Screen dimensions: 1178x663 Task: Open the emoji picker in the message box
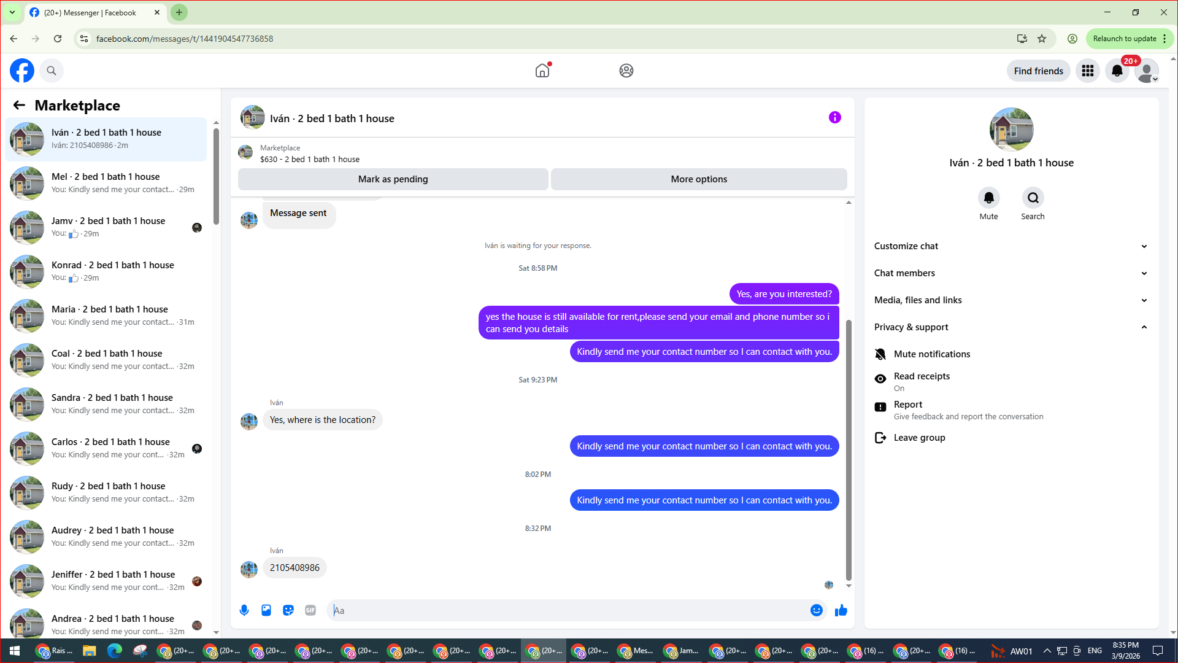[816, 610]
